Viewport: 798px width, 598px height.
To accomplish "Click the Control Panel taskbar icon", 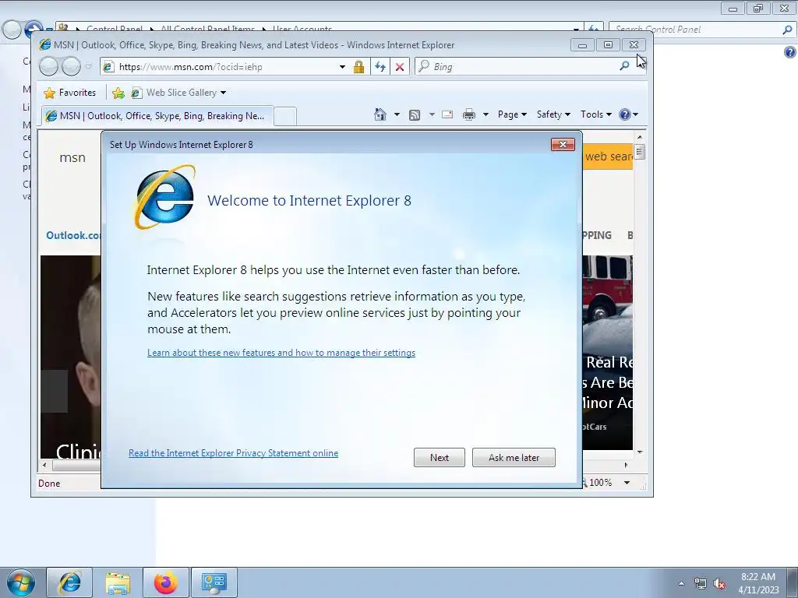I will (x=214, y=582).
